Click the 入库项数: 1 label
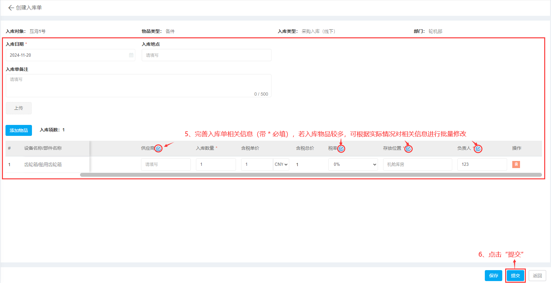Screen dimensions: 551x283 click(52, 130)
